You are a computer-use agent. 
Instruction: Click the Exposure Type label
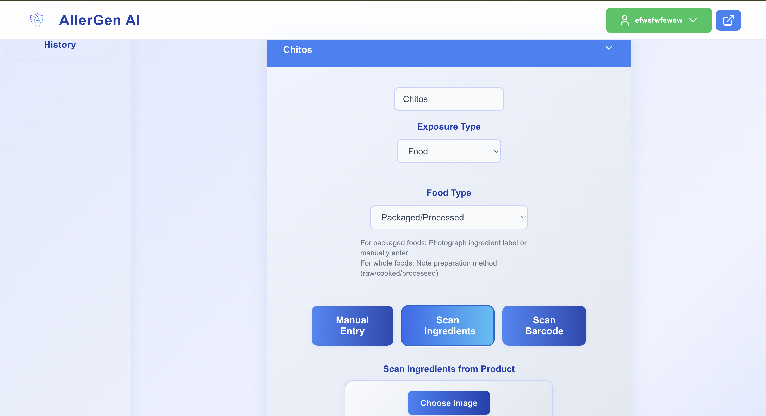[x=448, y=127]
